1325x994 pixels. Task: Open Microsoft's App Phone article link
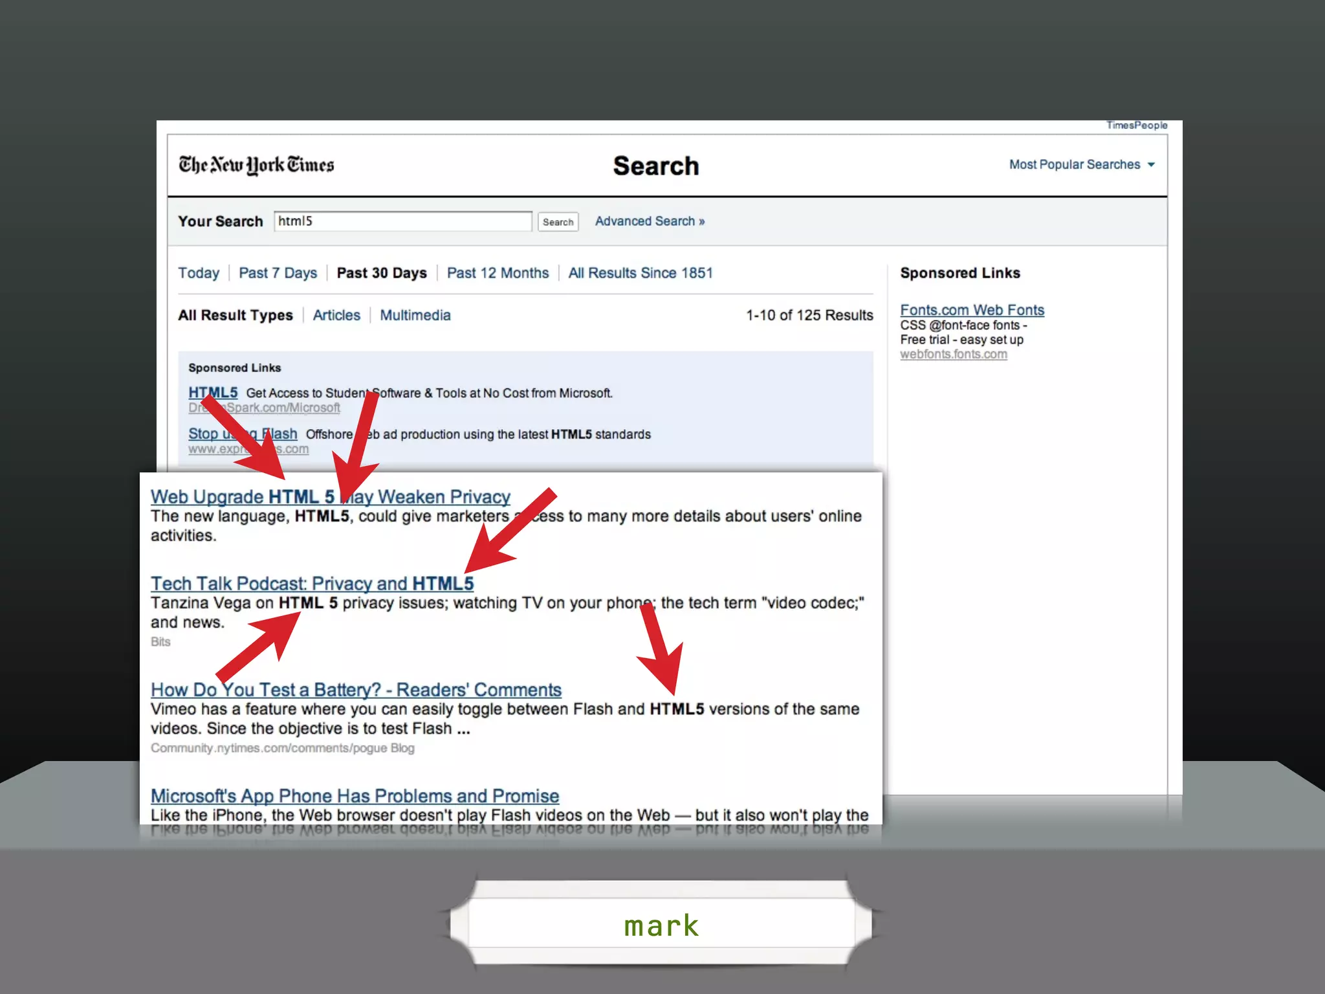coord(355,796)
